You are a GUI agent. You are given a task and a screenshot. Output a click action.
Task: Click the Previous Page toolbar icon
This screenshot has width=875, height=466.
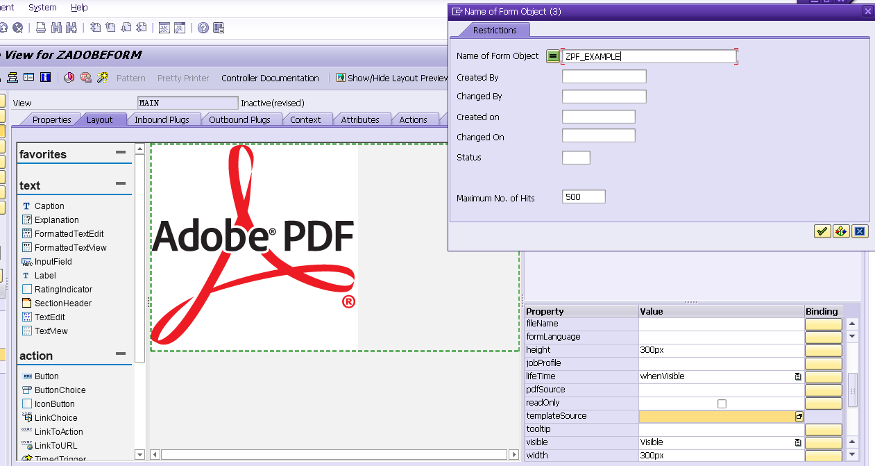111,28
